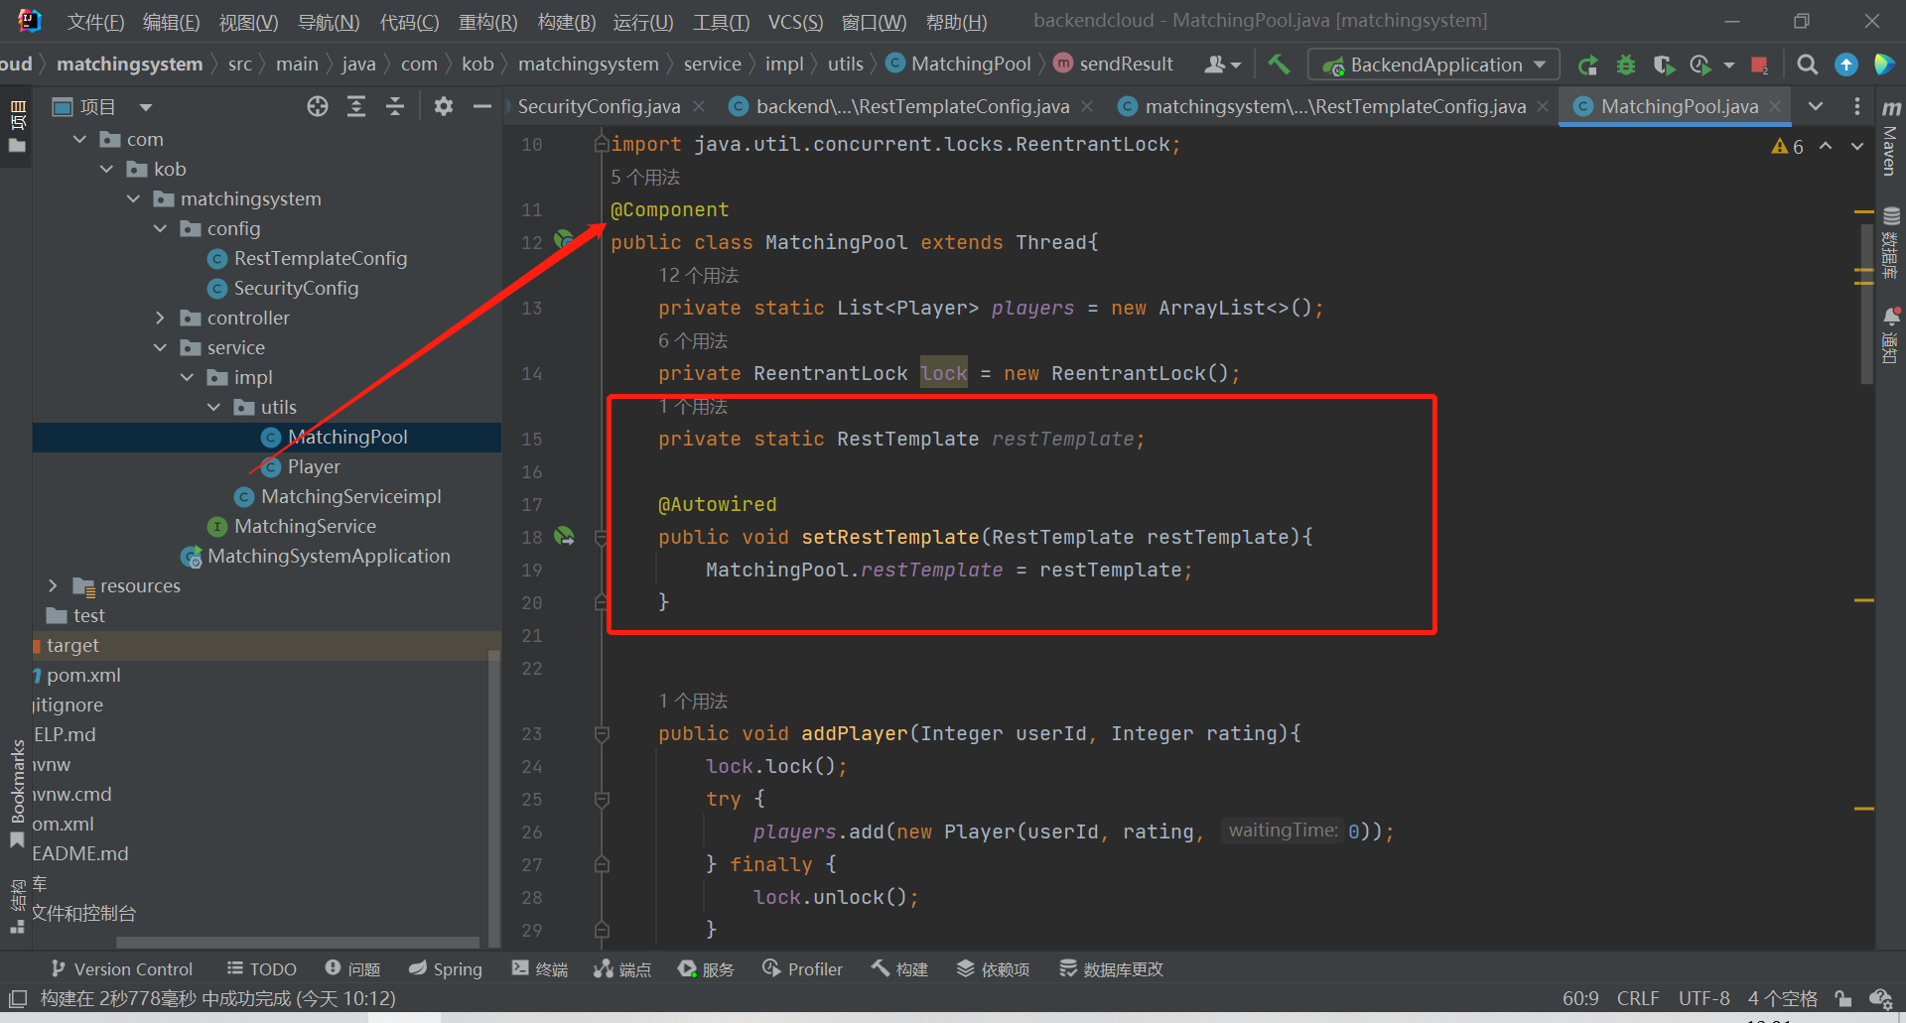Viewport: 1906px width, 1023px height.
Task: Collapse the kob package
Action: pos(107,169)
